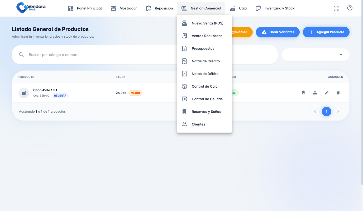Select Ventas Realizadas from the dropdown
Image resolution: width=363 pixels, height=211 pixels.
204,36
